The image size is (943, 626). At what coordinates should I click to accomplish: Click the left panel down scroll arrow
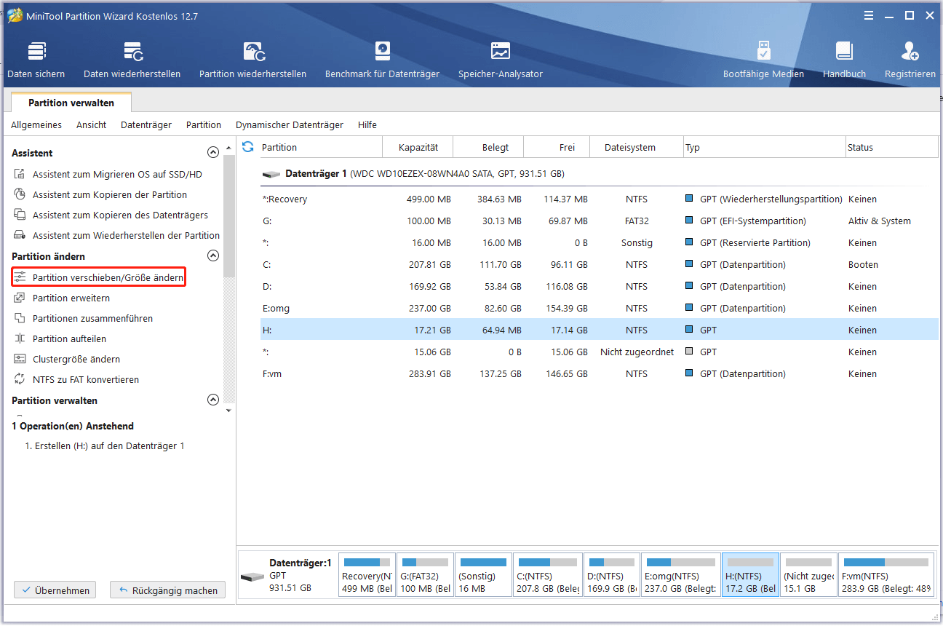[x=229, y=411]
